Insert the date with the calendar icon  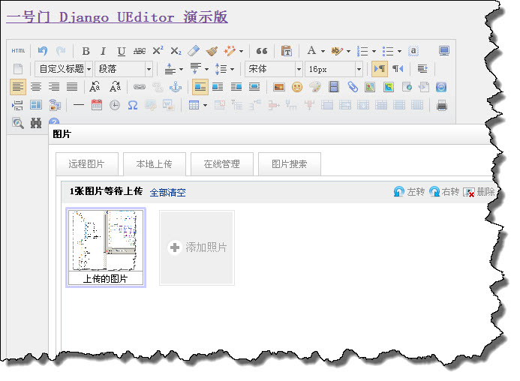(97, 105)
